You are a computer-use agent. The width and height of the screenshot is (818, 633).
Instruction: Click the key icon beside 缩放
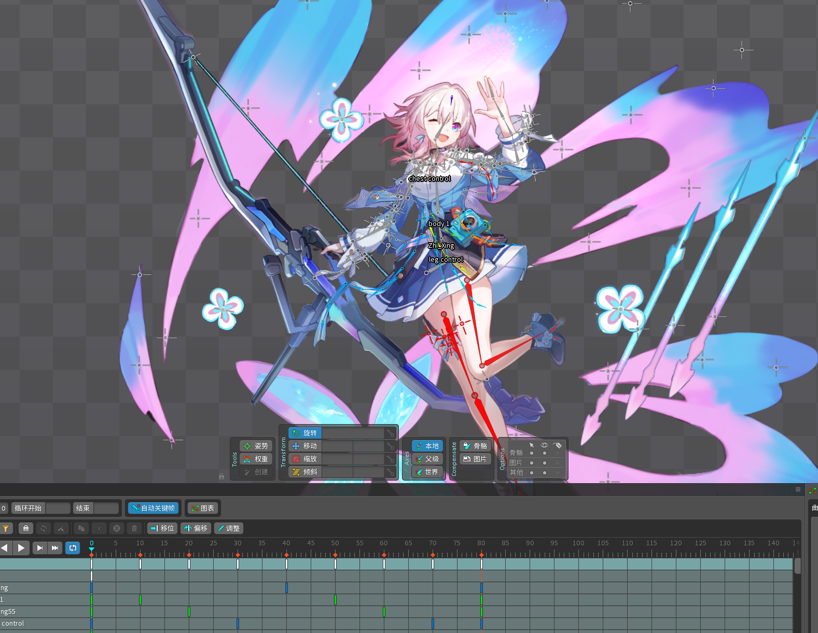point(390,459)
